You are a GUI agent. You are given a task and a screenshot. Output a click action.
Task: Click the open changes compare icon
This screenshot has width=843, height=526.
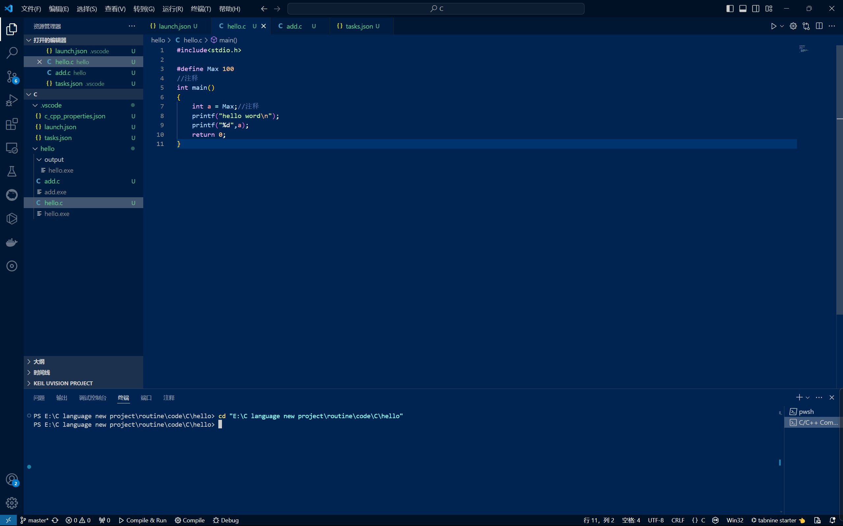pyautogui.click(x=806, y=26)
